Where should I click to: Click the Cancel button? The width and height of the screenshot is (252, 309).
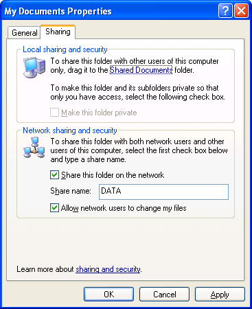(x=164, y=295)
